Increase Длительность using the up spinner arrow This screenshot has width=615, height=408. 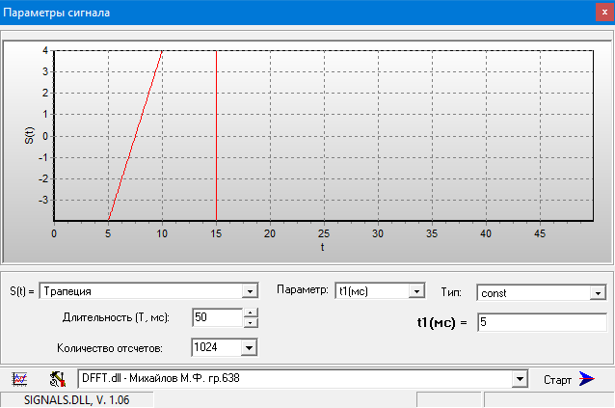250,313
